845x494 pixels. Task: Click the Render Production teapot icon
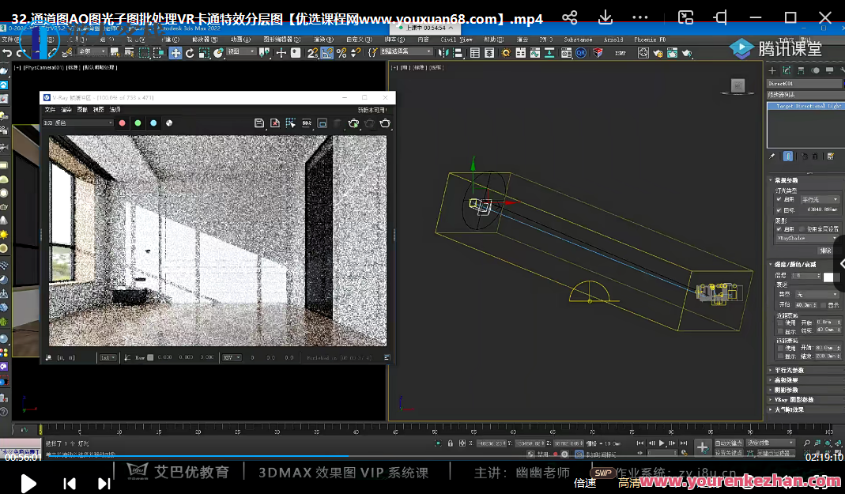pos(687,55)
